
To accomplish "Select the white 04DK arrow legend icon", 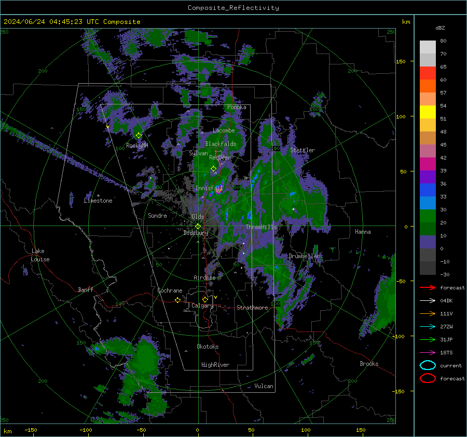I will [x=428, y=300].
